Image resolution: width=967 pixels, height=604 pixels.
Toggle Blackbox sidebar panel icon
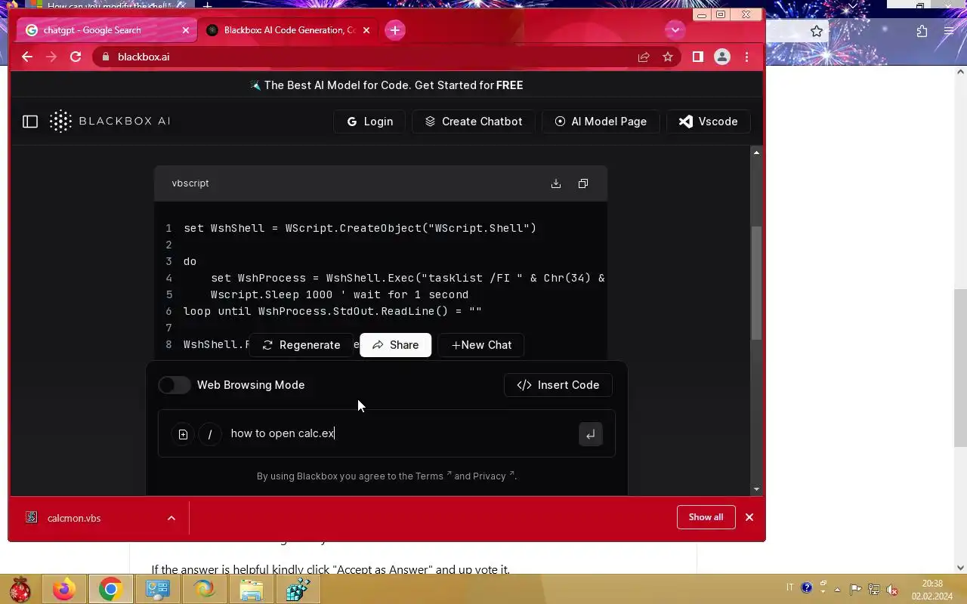[30, 122]
